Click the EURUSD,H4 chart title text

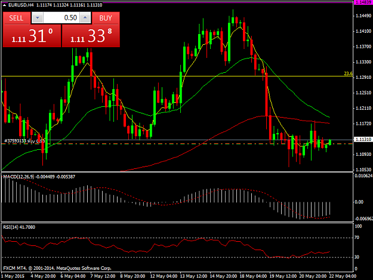pyautogui.click(x=21, y=5)
